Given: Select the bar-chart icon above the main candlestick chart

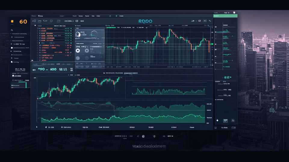Looking at the screenshot, I should point(193,21).
